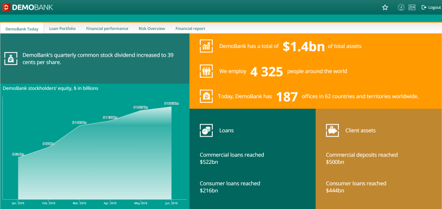The image size is (442, 209).
Task: Select the Jan. 2018 data point label
Action: 18,154
